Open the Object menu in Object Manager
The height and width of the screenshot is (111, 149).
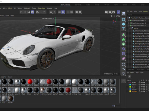[x=146, y=11]
